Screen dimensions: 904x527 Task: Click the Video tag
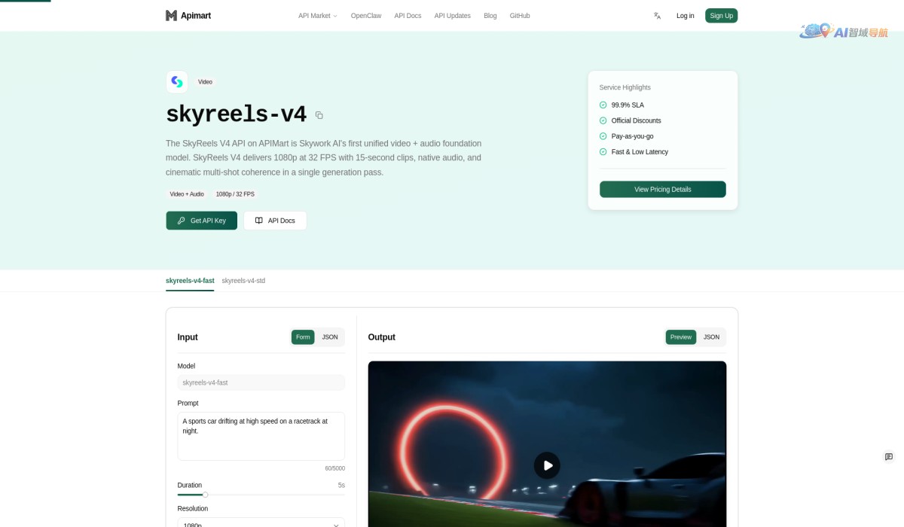point(205,82)
